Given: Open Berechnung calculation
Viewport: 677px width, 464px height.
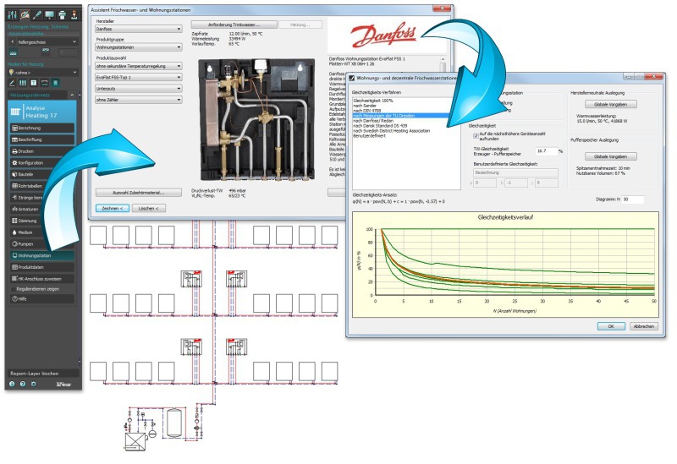Looking at the screenshot, I should click(41, 128).
